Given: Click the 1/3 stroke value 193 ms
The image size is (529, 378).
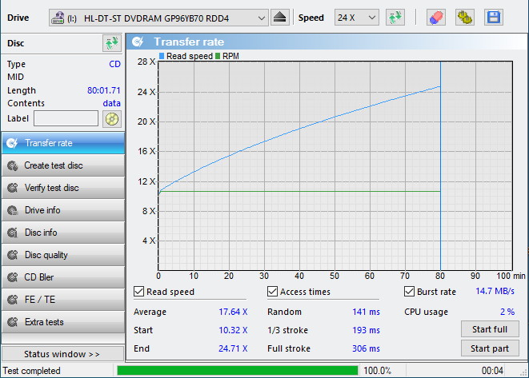Looking at the screenshot, I should coord(366,330).
